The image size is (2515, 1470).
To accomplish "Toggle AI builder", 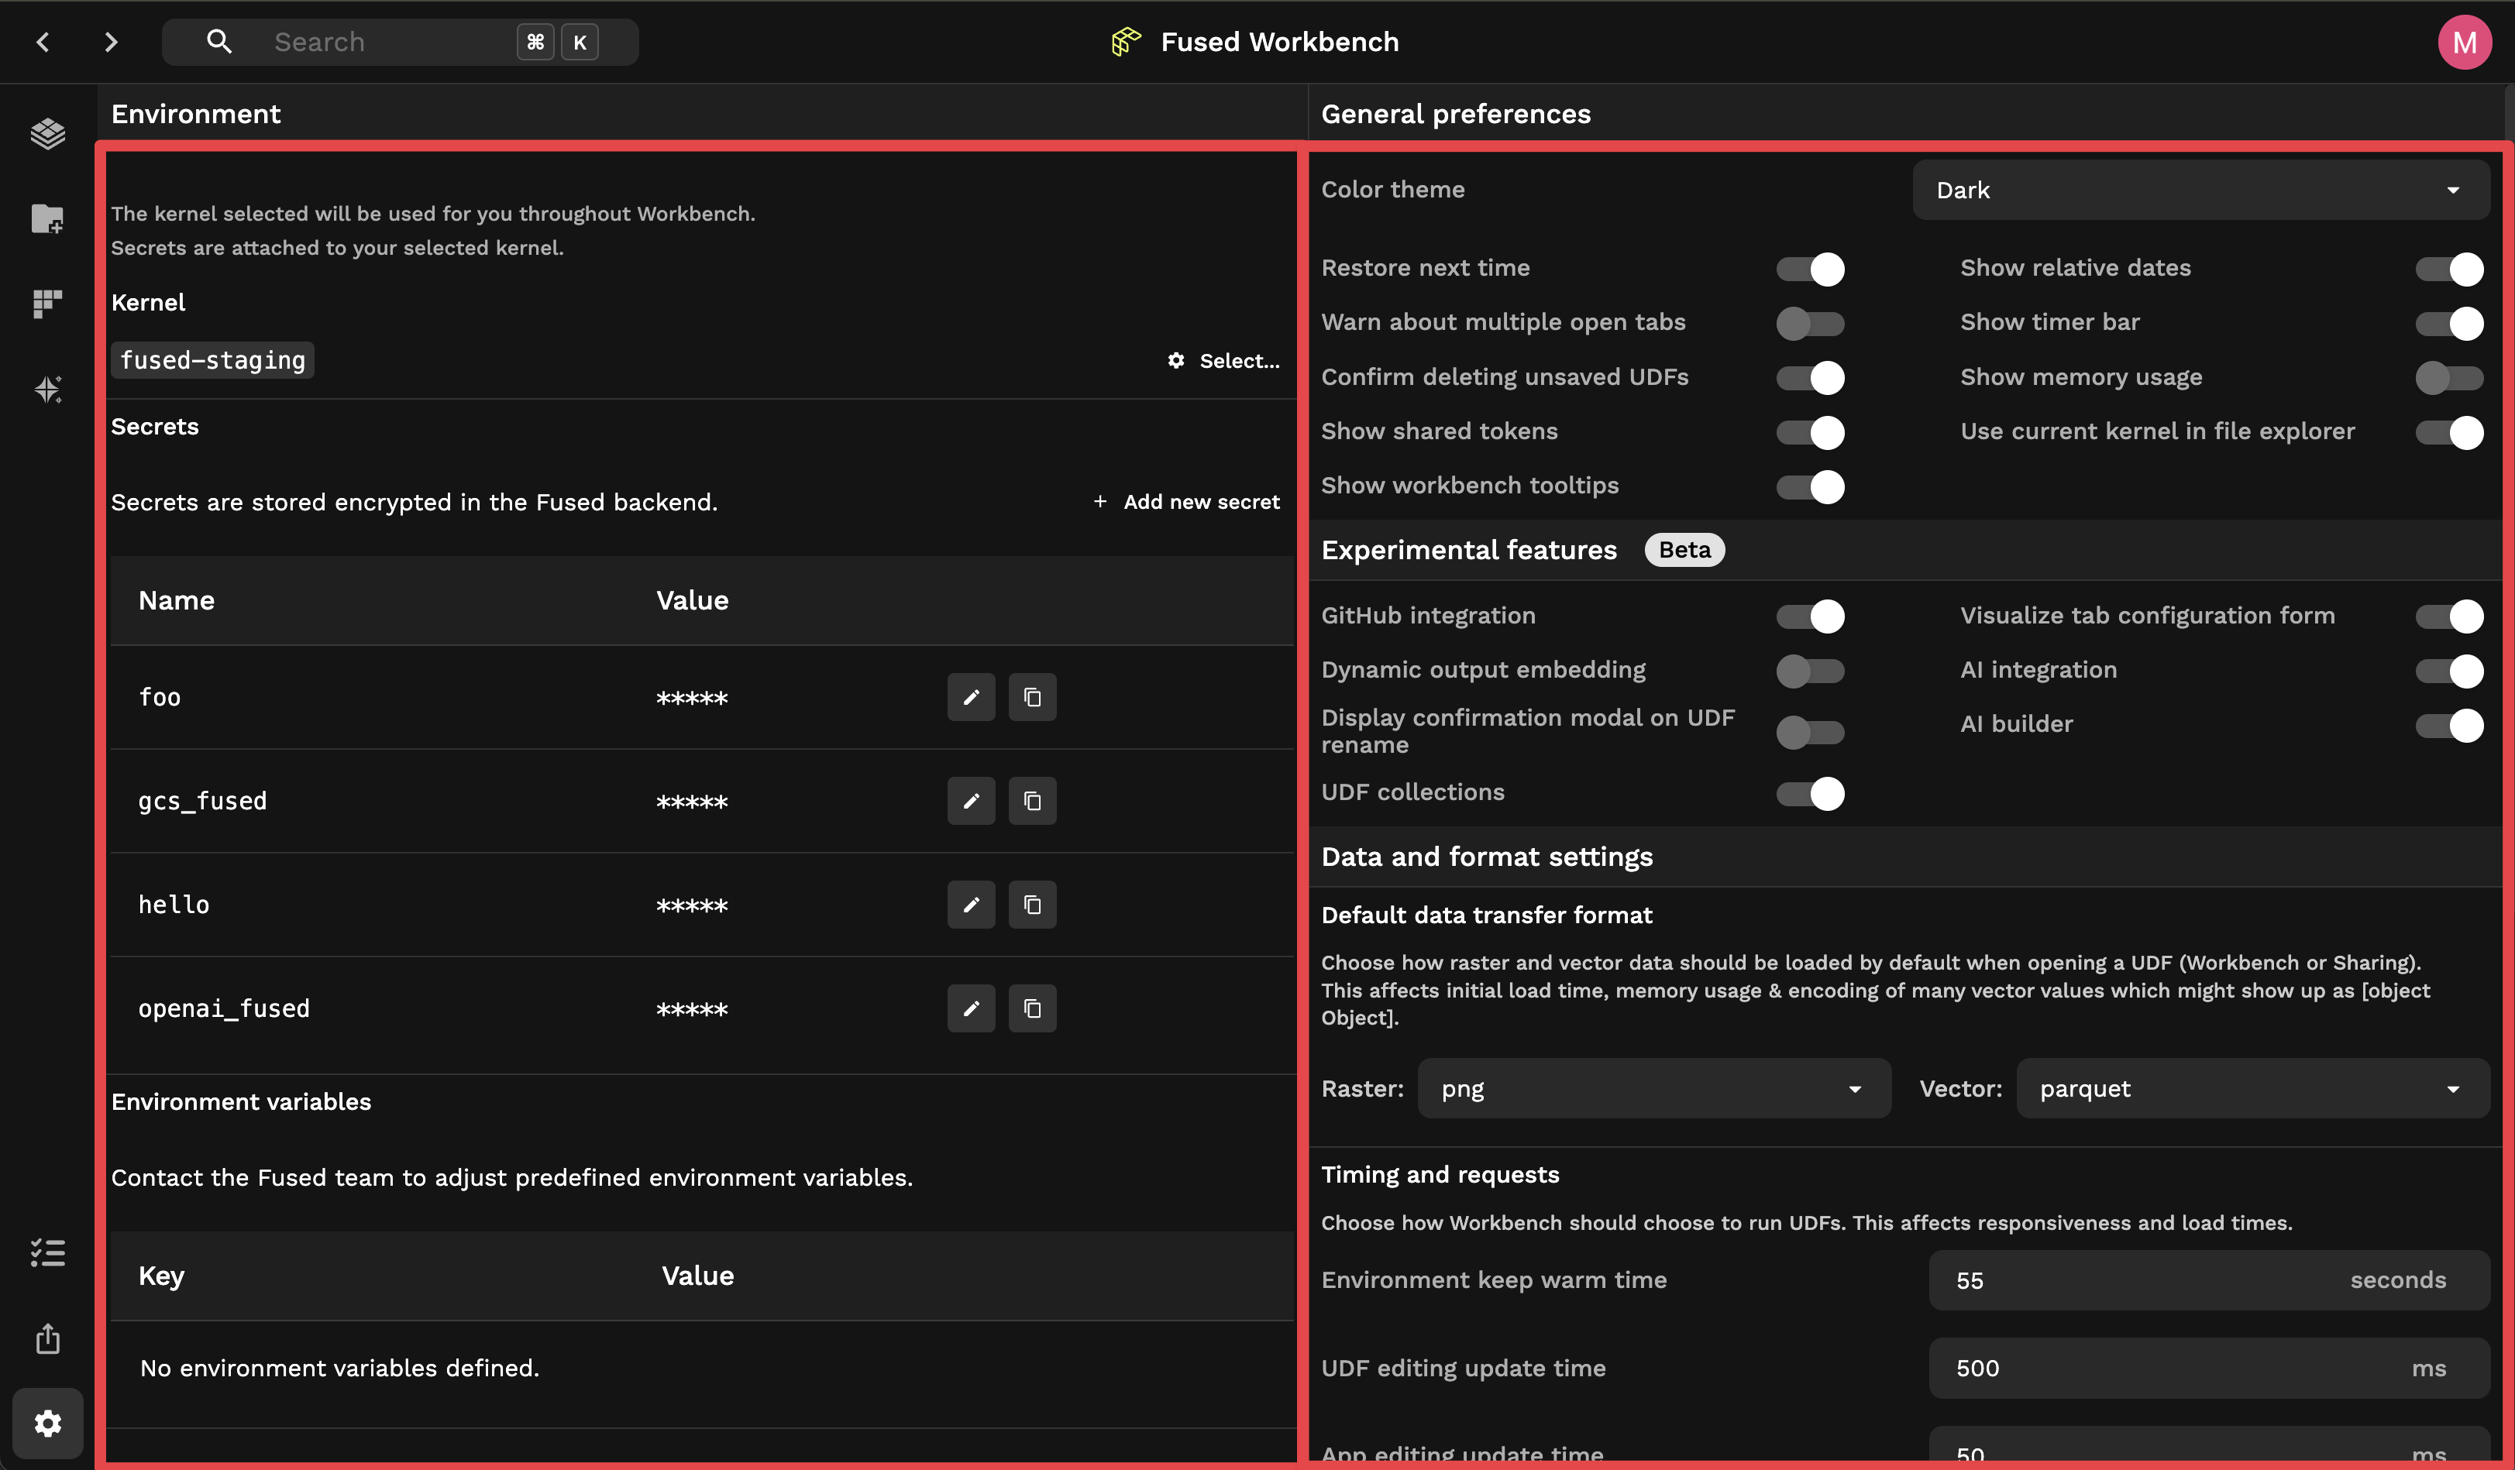I will coord(2449,726).
